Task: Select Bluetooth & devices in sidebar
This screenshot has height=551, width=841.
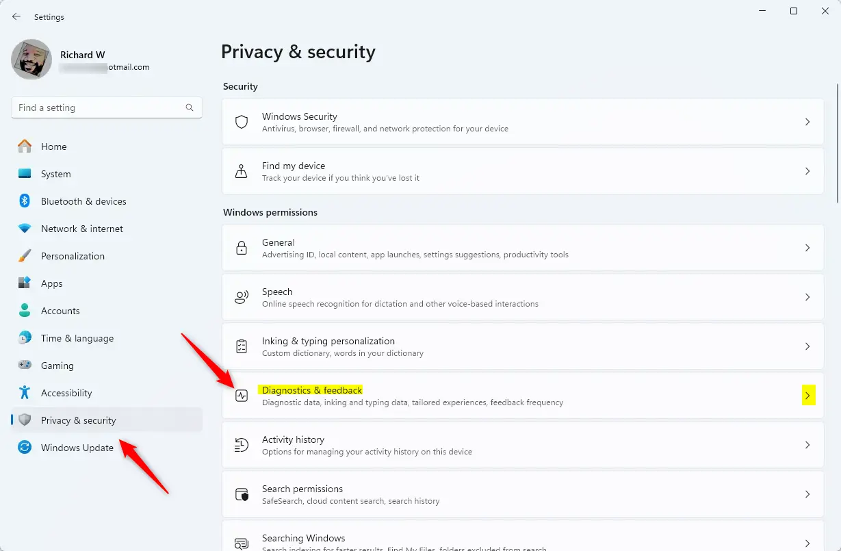Action: click(x=83, y=201)
